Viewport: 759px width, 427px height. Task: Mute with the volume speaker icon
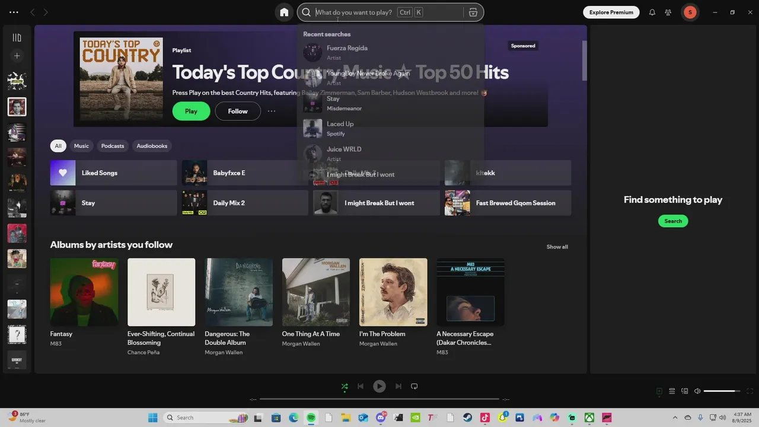click(697, 391)
